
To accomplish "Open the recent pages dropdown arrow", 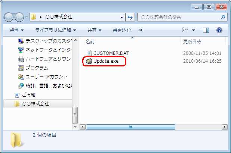I will [27, 18].
